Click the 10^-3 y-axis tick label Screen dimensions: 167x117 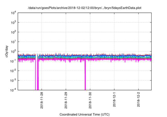click(13, 80)
